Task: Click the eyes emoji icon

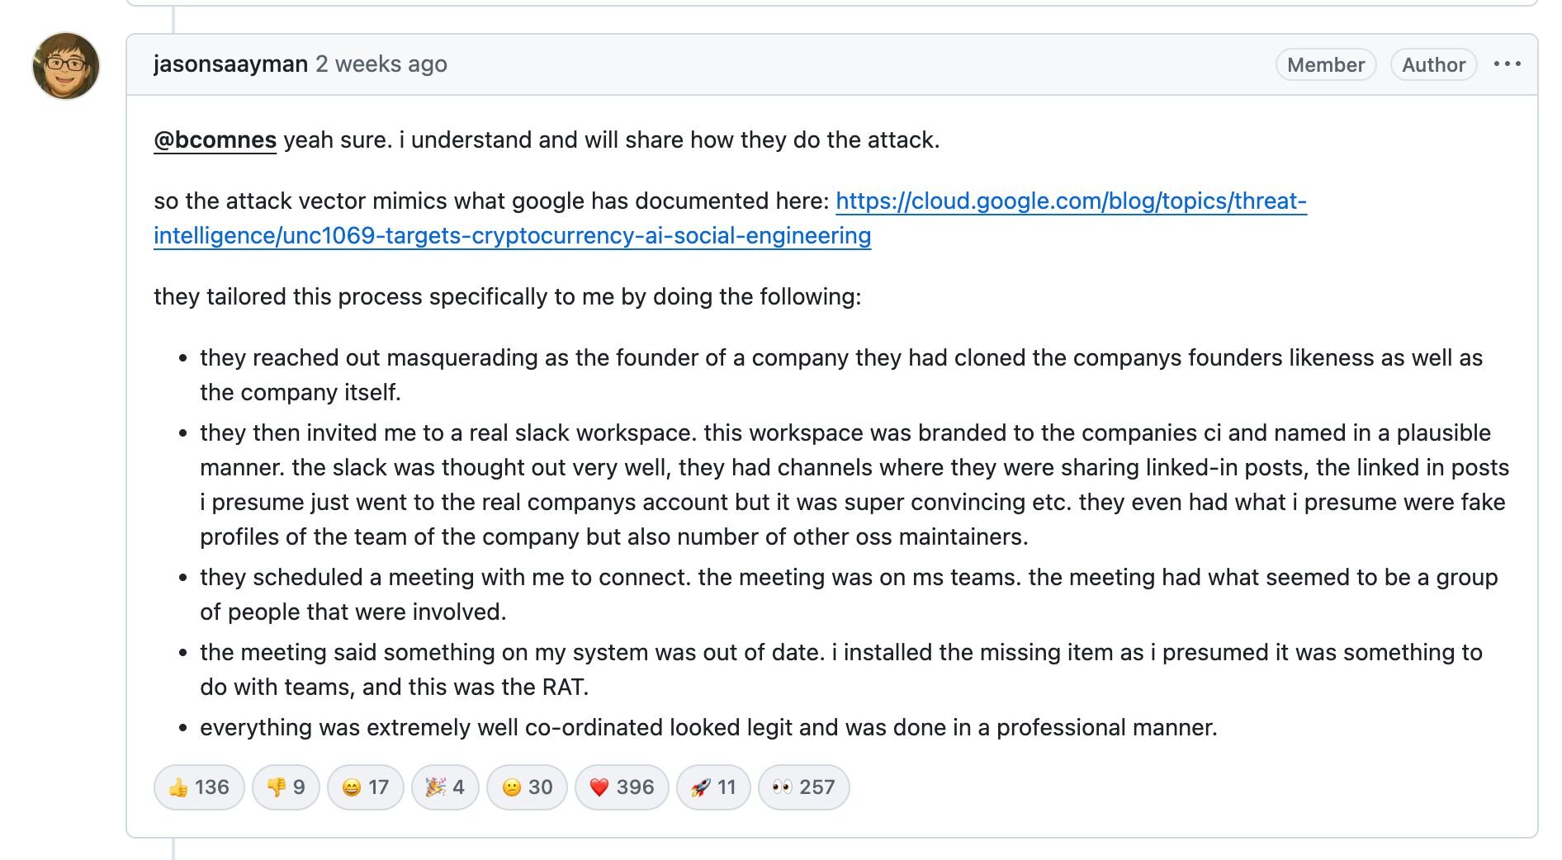Action: tap(782, 787)
